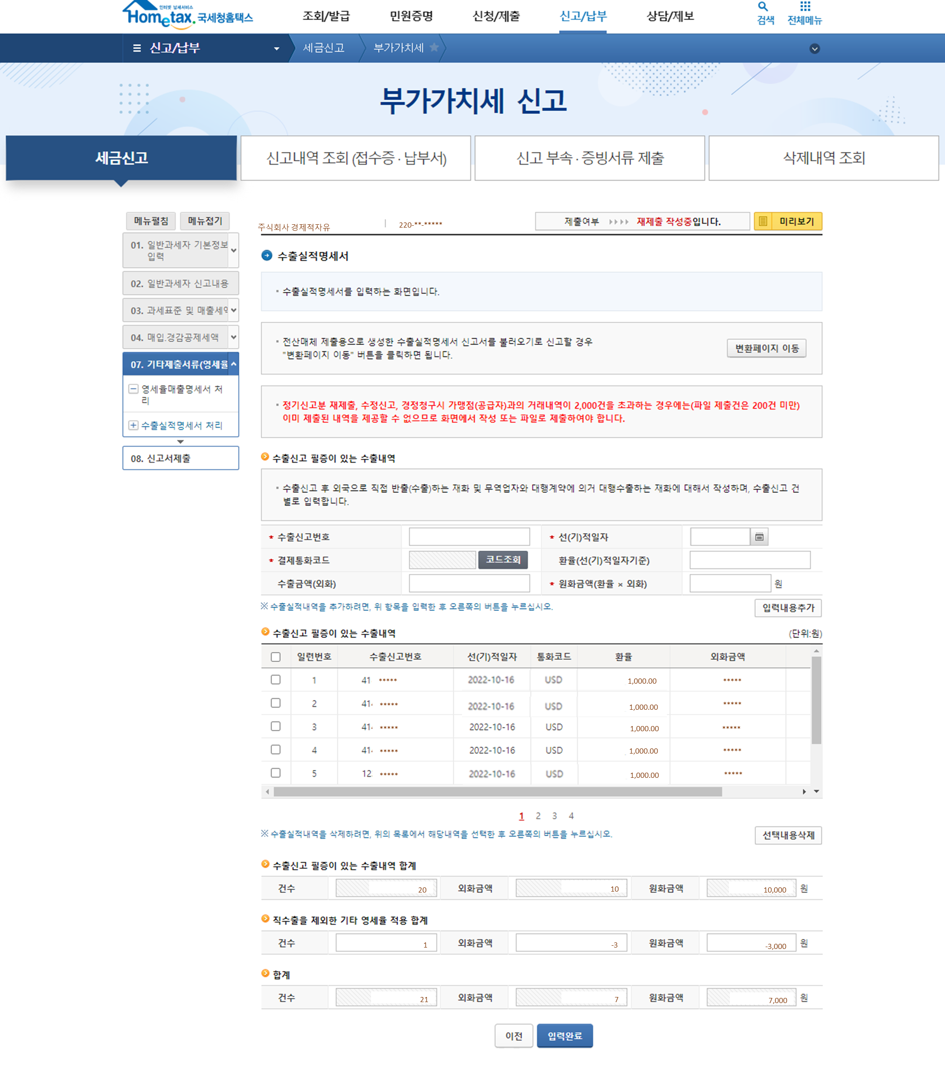Image resolution: width=945 pixels, height=1066 pixels.
Task: Click the horizontal scrollbar under the table
Action: pos(497,792)
